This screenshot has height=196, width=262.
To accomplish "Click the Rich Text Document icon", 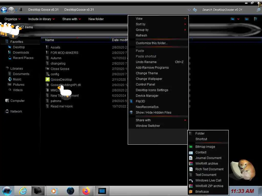I will (191, 169).
